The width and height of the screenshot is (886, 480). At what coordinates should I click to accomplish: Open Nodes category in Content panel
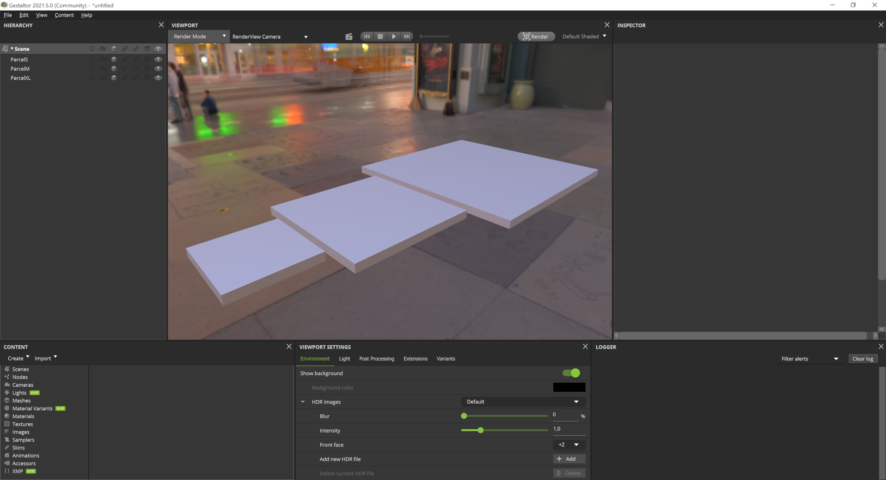point(20,377)
